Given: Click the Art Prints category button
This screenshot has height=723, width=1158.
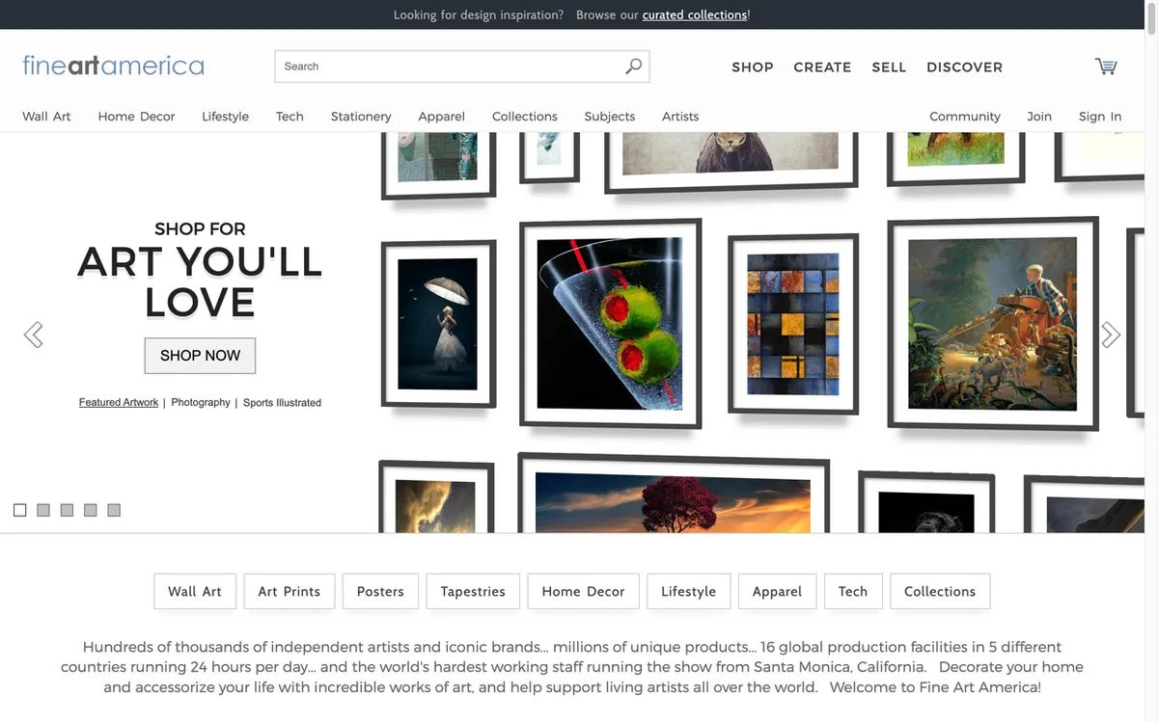Looking at the screenshot, I should pyautogui.click(x=289, y=592).
